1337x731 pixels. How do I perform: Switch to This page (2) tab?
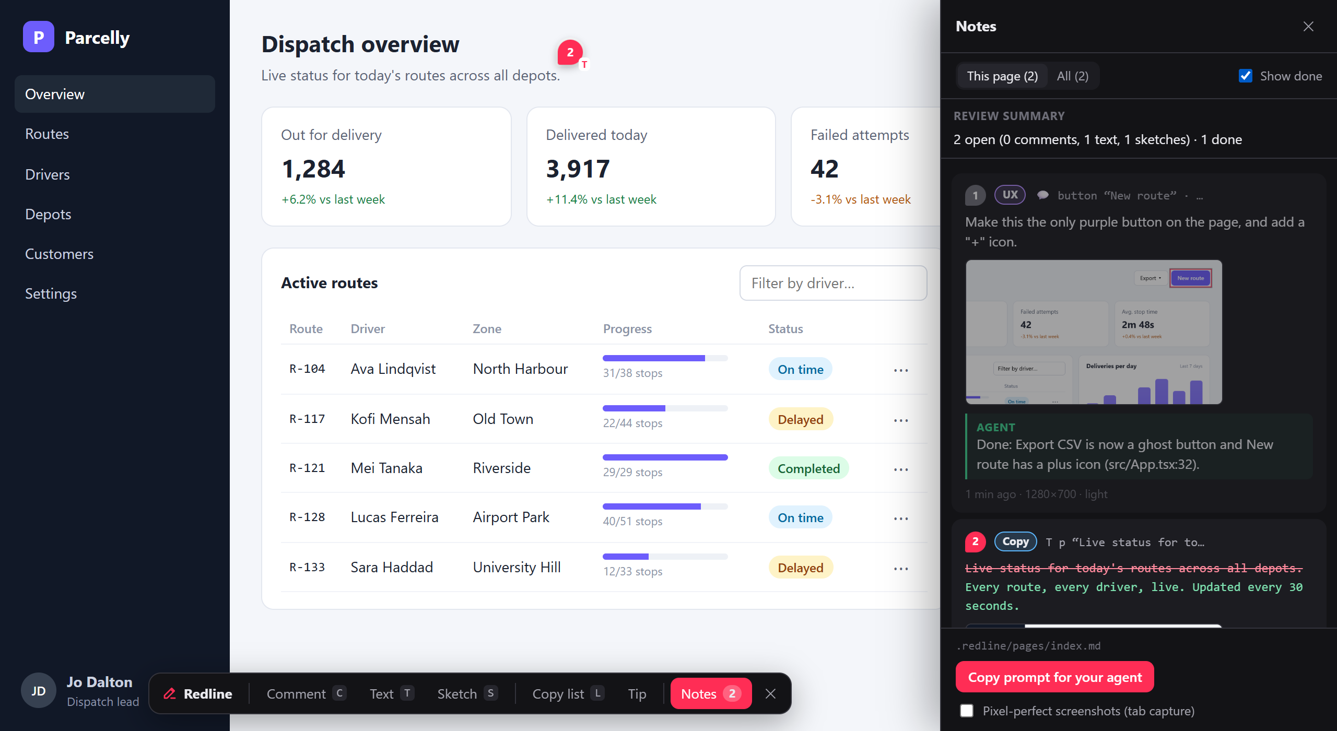tap(1002, 76)
